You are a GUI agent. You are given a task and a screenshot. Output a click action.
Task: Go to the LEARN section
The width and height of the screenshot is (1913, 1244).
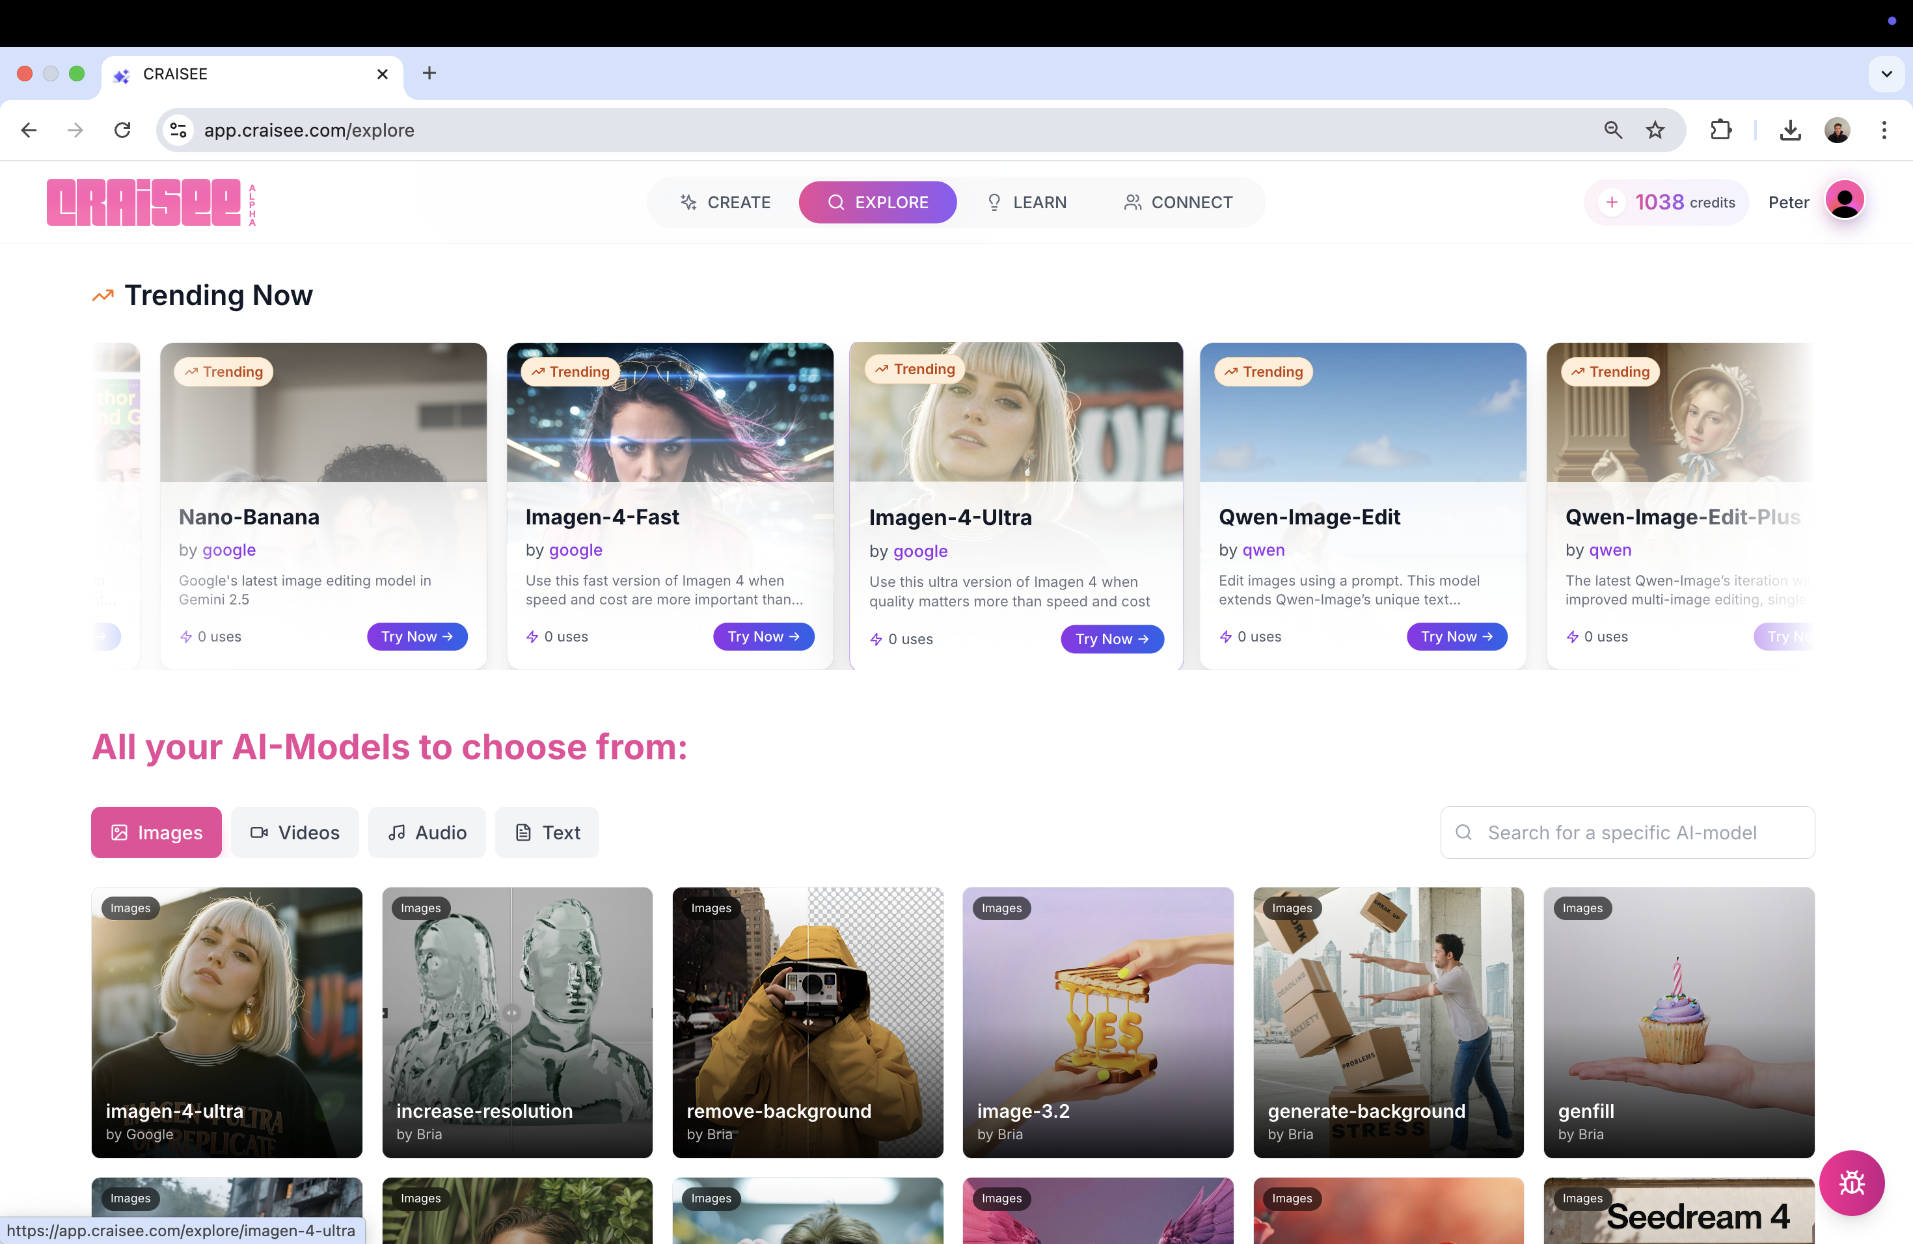1026,202
